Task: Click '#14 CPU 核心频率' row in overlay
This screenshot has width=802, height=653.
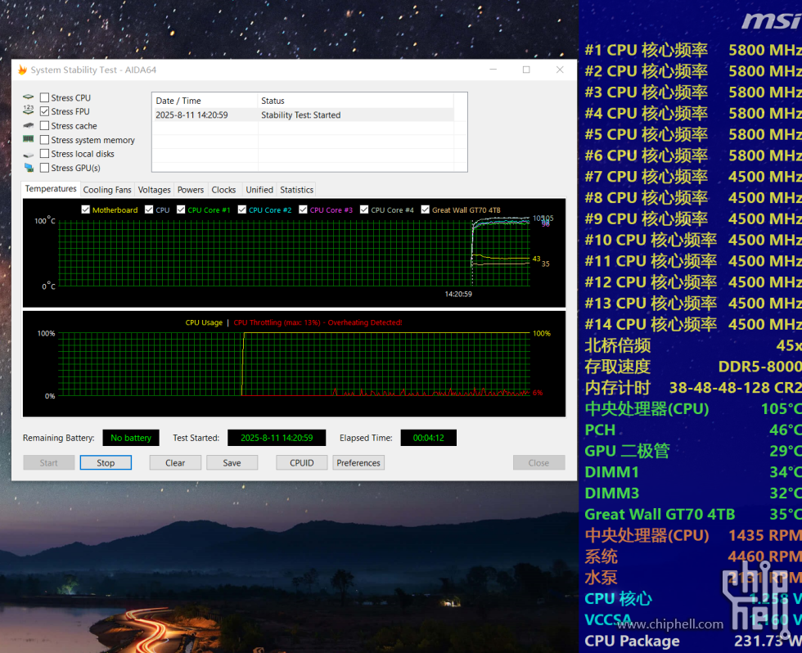Action: coord(693,324)
